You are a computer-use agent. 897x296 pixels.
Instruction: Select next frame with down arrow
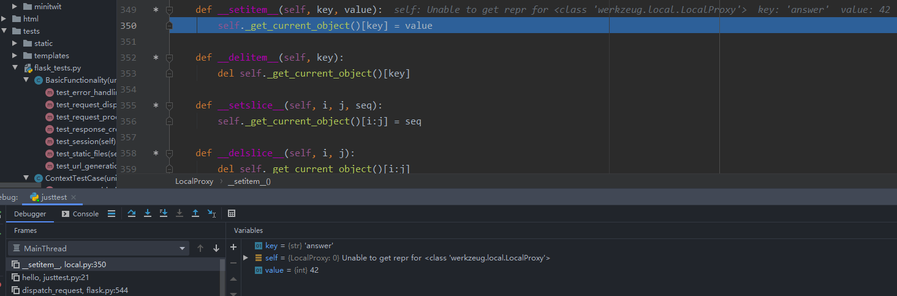pyautogui.click(x=216, y=248)
